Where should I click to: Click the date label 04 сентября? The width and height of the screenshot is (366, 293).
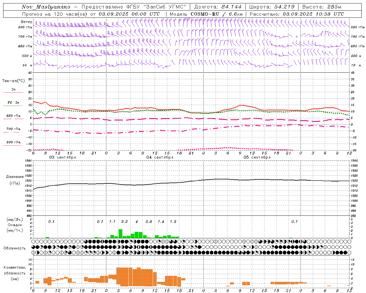[160, 157]
